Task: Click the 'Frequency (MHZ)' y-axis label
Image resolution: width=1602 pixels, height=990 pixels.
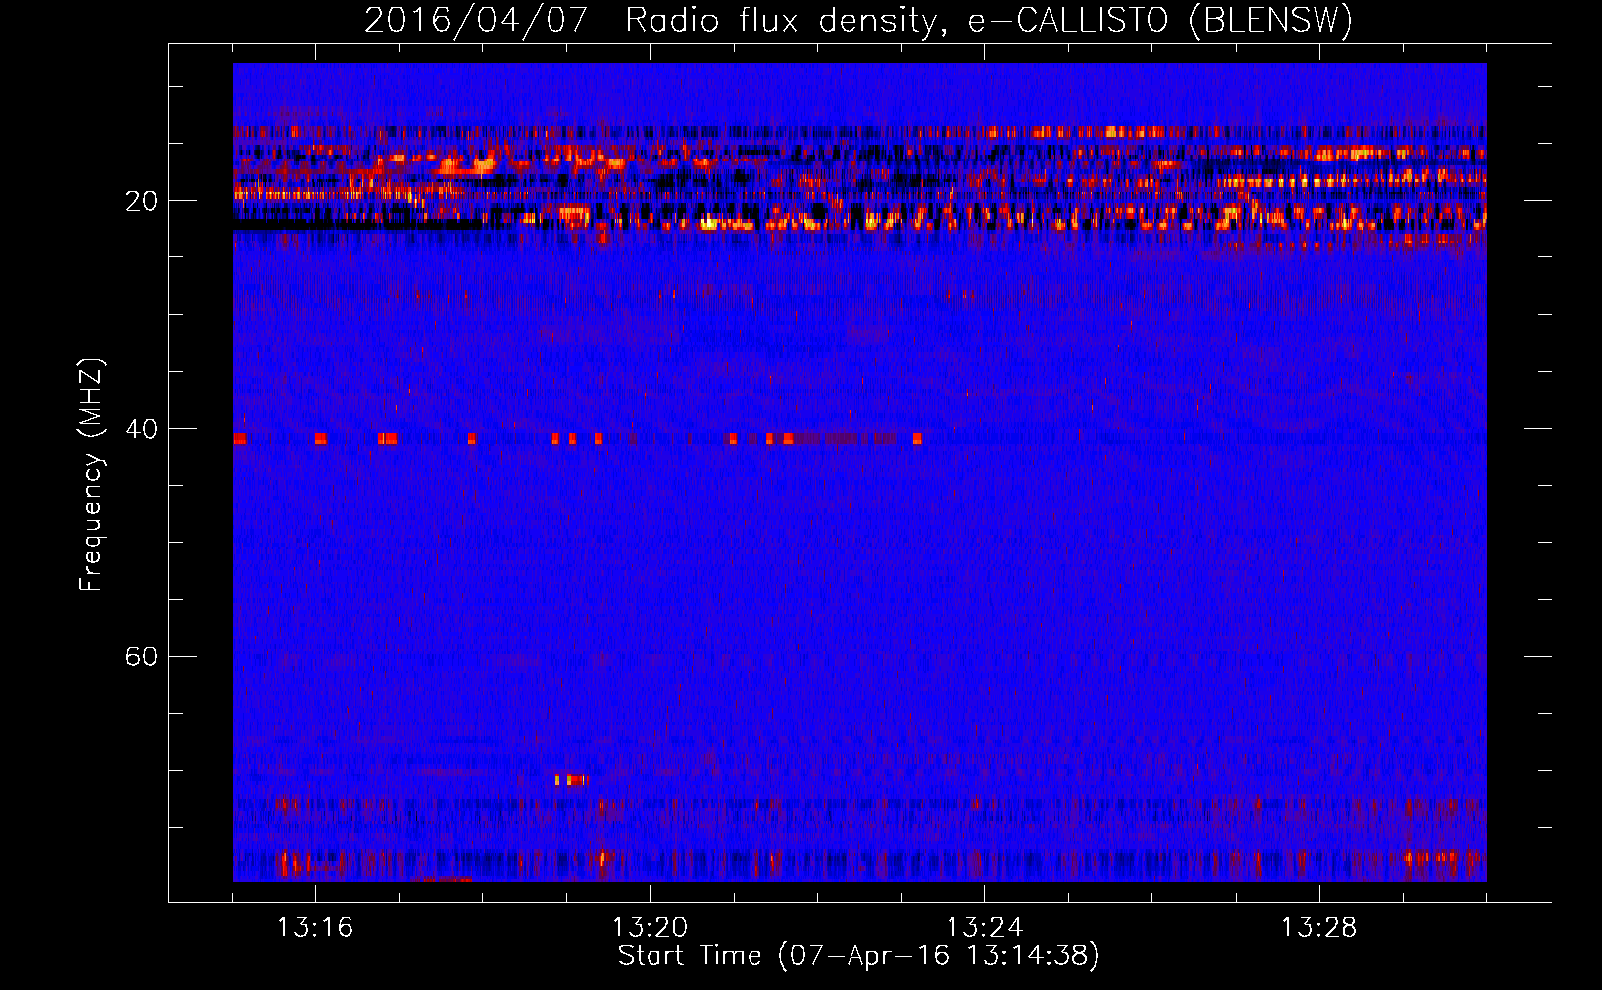Action: tap(90, 475)
